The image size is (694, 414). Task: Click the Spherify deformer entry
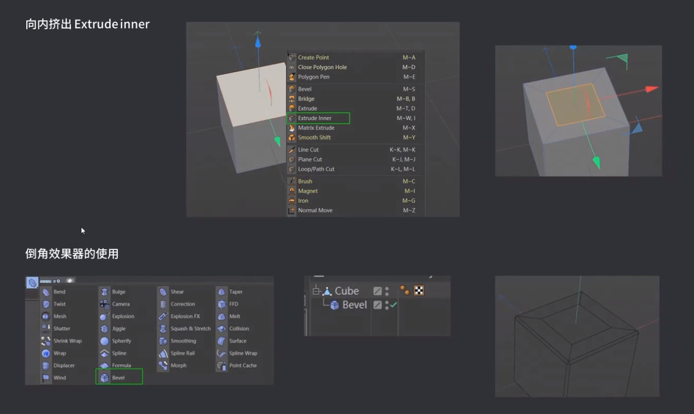tap(116, 341)
